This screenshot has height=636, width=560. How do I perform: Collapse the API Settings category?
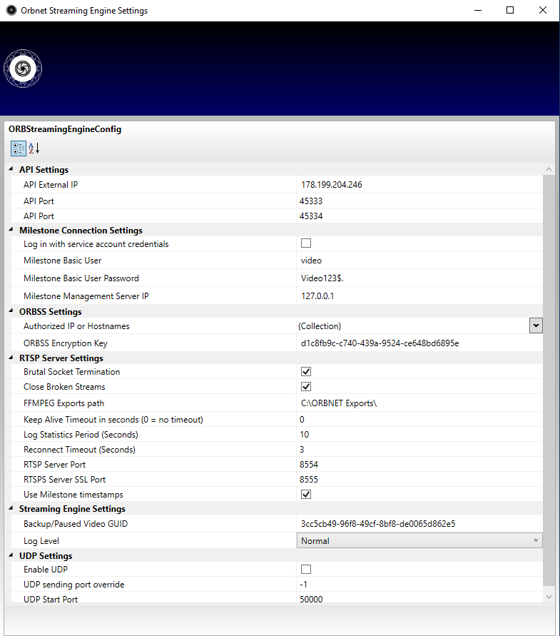pyautogui.click(x=11, y=168)
